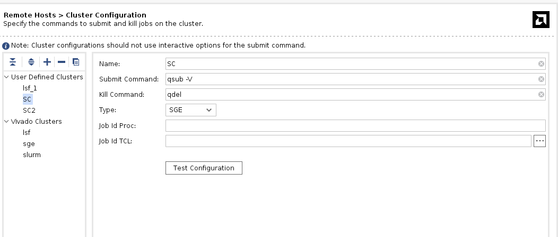The image size is (558, 237).
Task: Open the Type dropdown showing SGE
Action: [x=190, y=110]
